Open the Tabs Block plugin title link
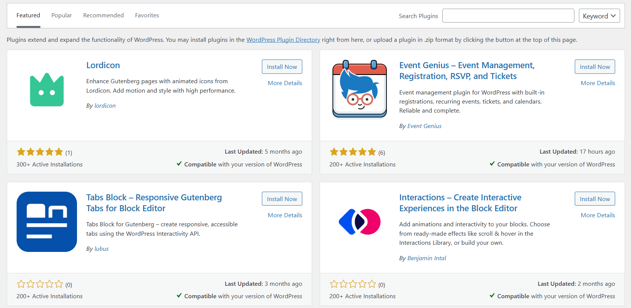Image resolution: width=631 pixels, height=308 pixels. 154,203
